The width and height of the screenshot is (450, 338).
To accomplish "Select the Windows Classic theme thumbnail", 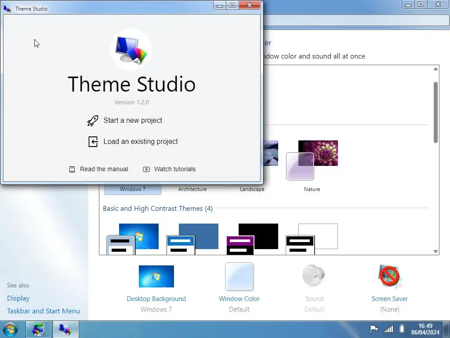I will [x=192, y=239].
